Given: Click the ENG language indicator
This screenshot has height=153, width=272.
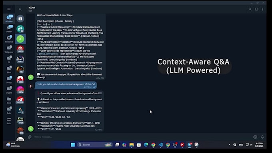Looking at the screenshot, I should click(x=241, y=145).
